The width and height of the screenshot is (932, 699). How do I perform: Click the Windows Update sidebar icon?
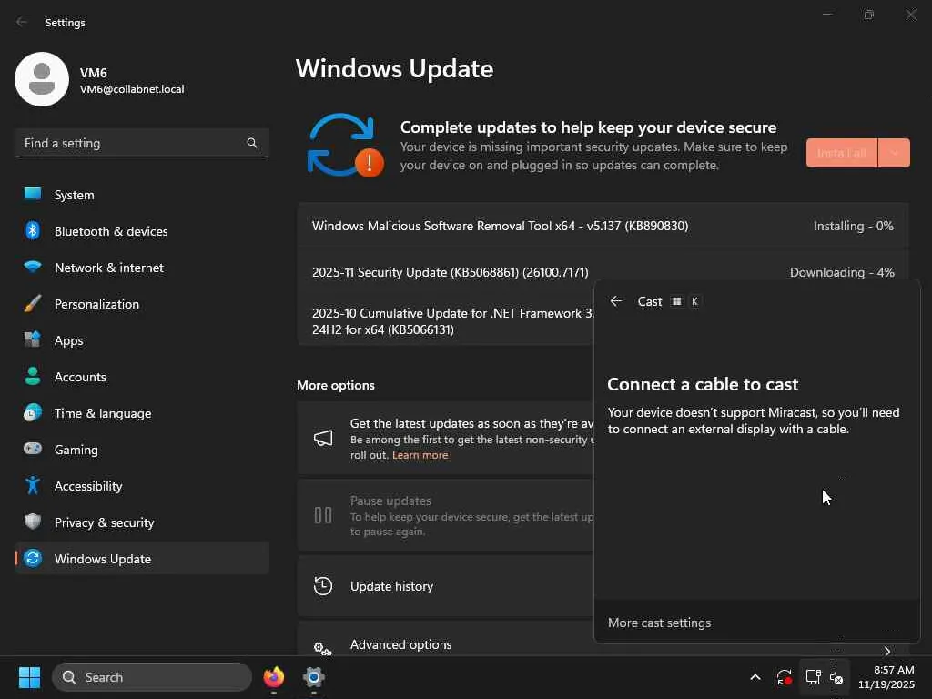33,558
